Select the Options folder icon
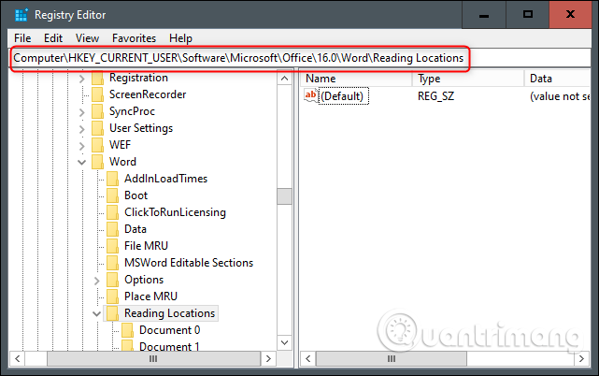 tap(113, 280)
